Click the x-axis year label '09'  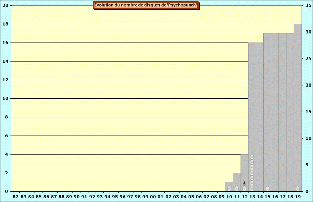(222, 197)
